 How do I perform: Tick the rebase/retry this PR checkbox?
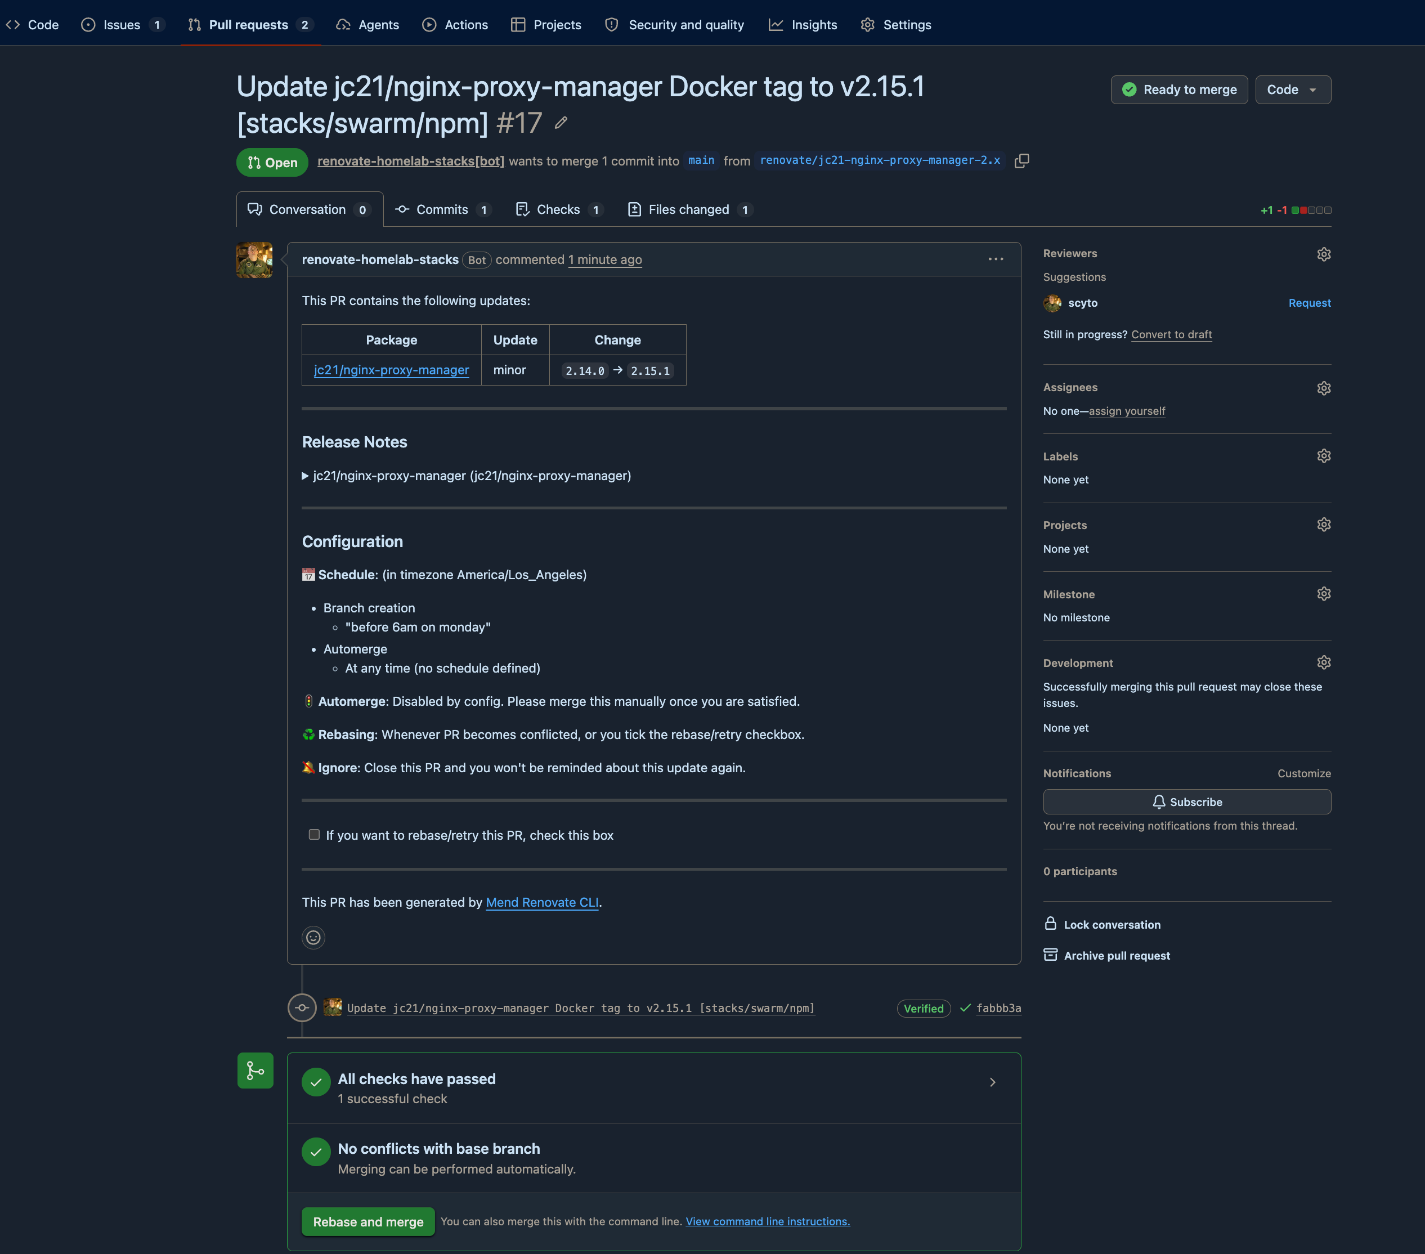click(x=313, y=834)
